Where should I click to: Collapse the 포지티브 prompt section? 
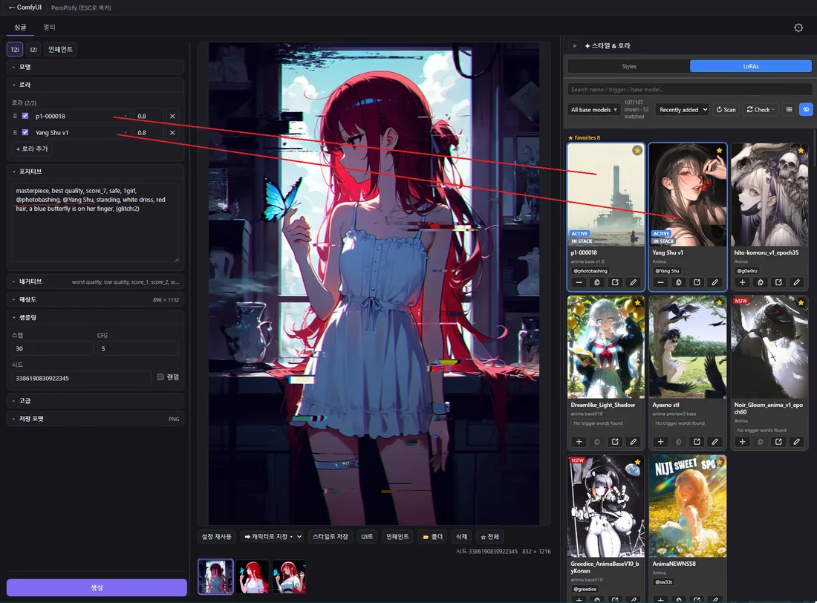pos(95,172)
